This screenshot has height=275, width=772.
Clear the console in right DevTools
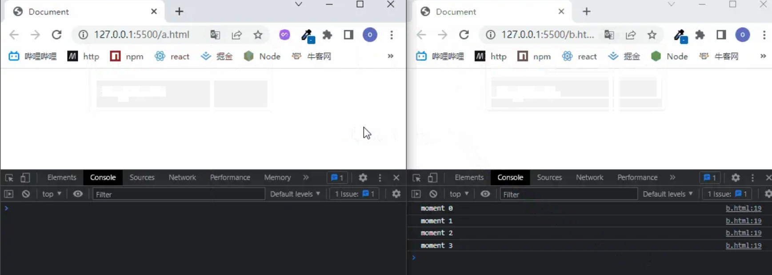click(x=433, y=194)
